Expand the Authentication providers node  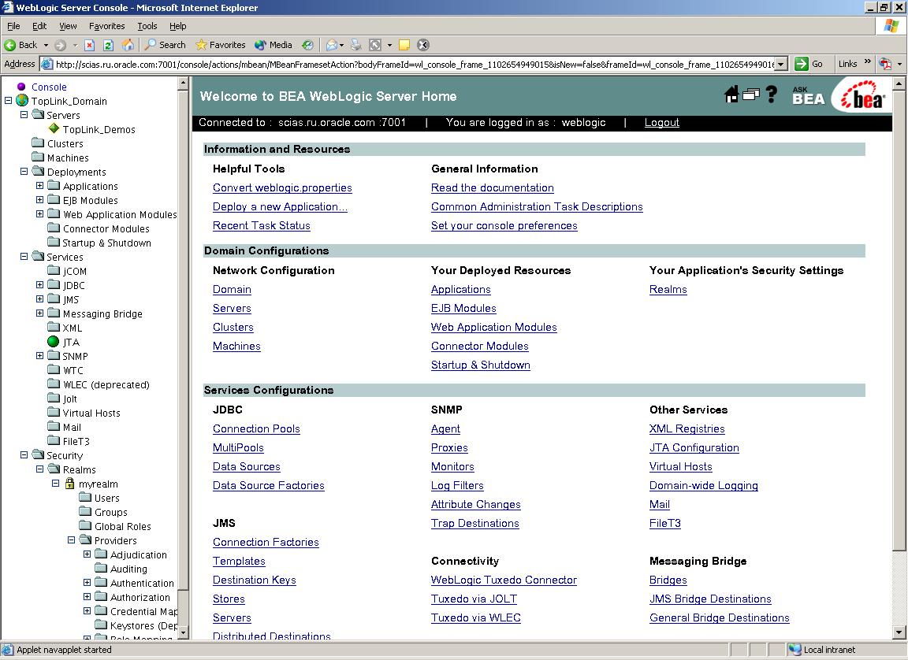pyautogui.click(x=87, y=583)
